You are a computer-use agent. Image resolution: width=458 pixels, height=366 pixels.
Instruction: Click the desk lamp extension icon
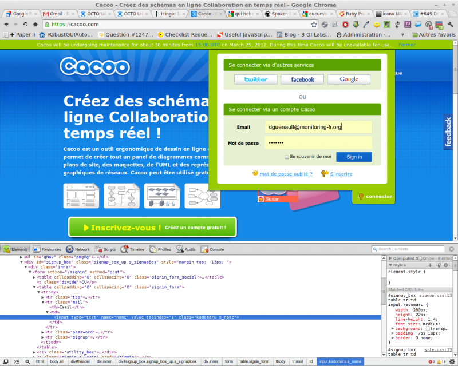[x=397, y=25]
